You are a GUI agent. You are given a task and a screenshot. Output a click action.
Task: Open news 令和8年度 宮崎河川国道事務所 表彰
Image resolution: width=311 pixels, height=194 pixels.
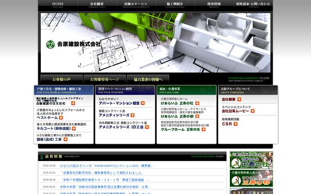(105, 187)
